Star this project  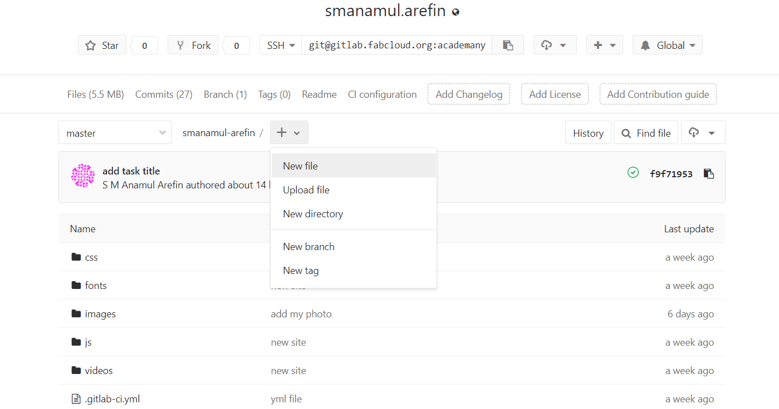[x=102, y=45]
